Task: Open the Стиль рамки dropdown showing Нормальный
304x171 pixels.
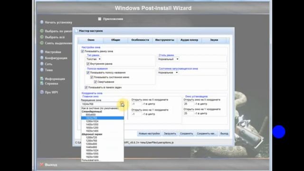Action: point(168,59)
